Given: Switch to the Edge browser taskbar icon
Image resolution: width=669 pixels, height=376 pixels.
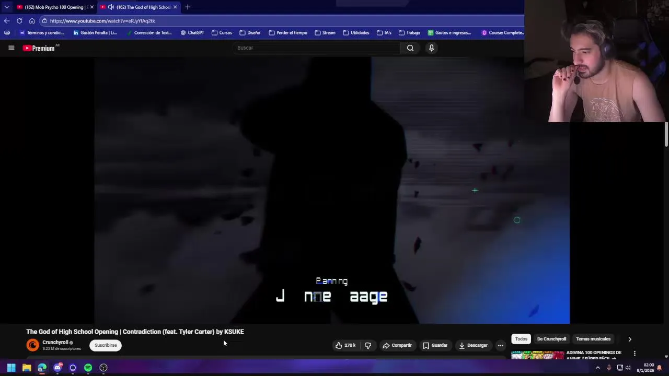Looking at the screenshot, I should click(x=42, y=368).
